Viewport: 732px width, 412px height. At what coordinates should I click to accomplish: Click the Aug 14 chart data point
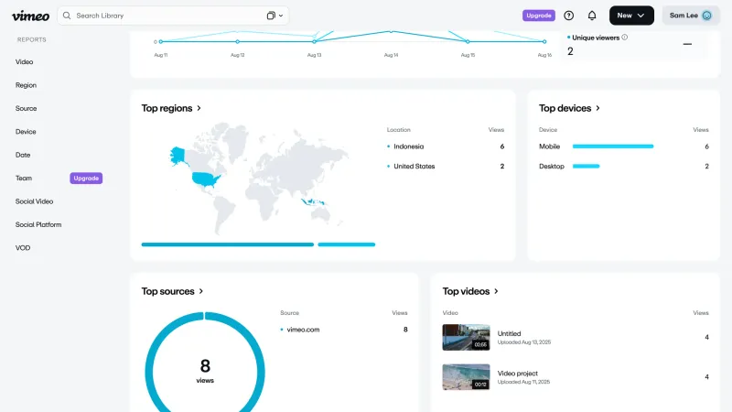[x=392, y=32]
